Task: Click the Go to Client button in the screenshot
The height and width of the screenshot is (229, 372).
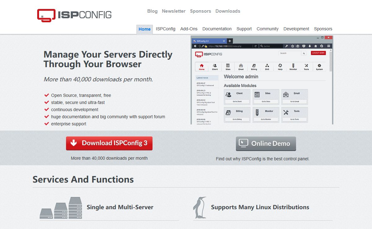Action: 237,102
